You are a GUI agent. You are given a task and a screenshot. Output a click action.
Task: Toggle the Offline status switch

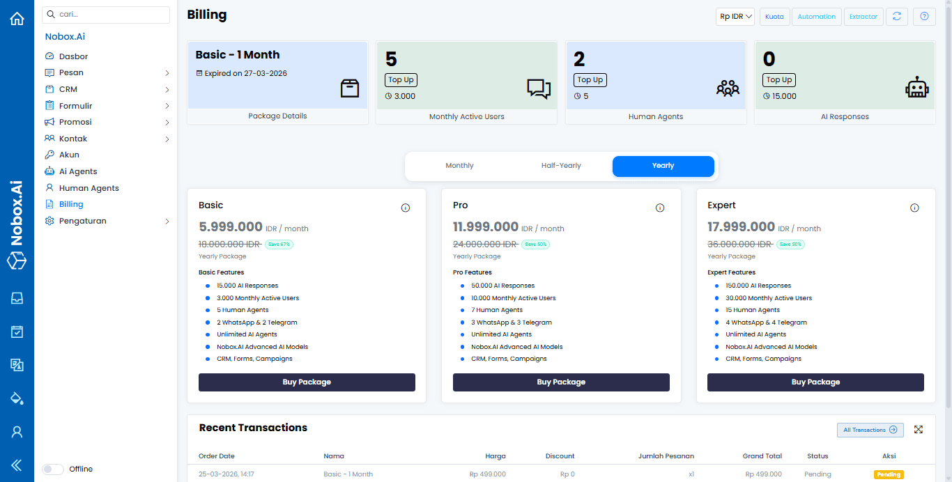53,469
